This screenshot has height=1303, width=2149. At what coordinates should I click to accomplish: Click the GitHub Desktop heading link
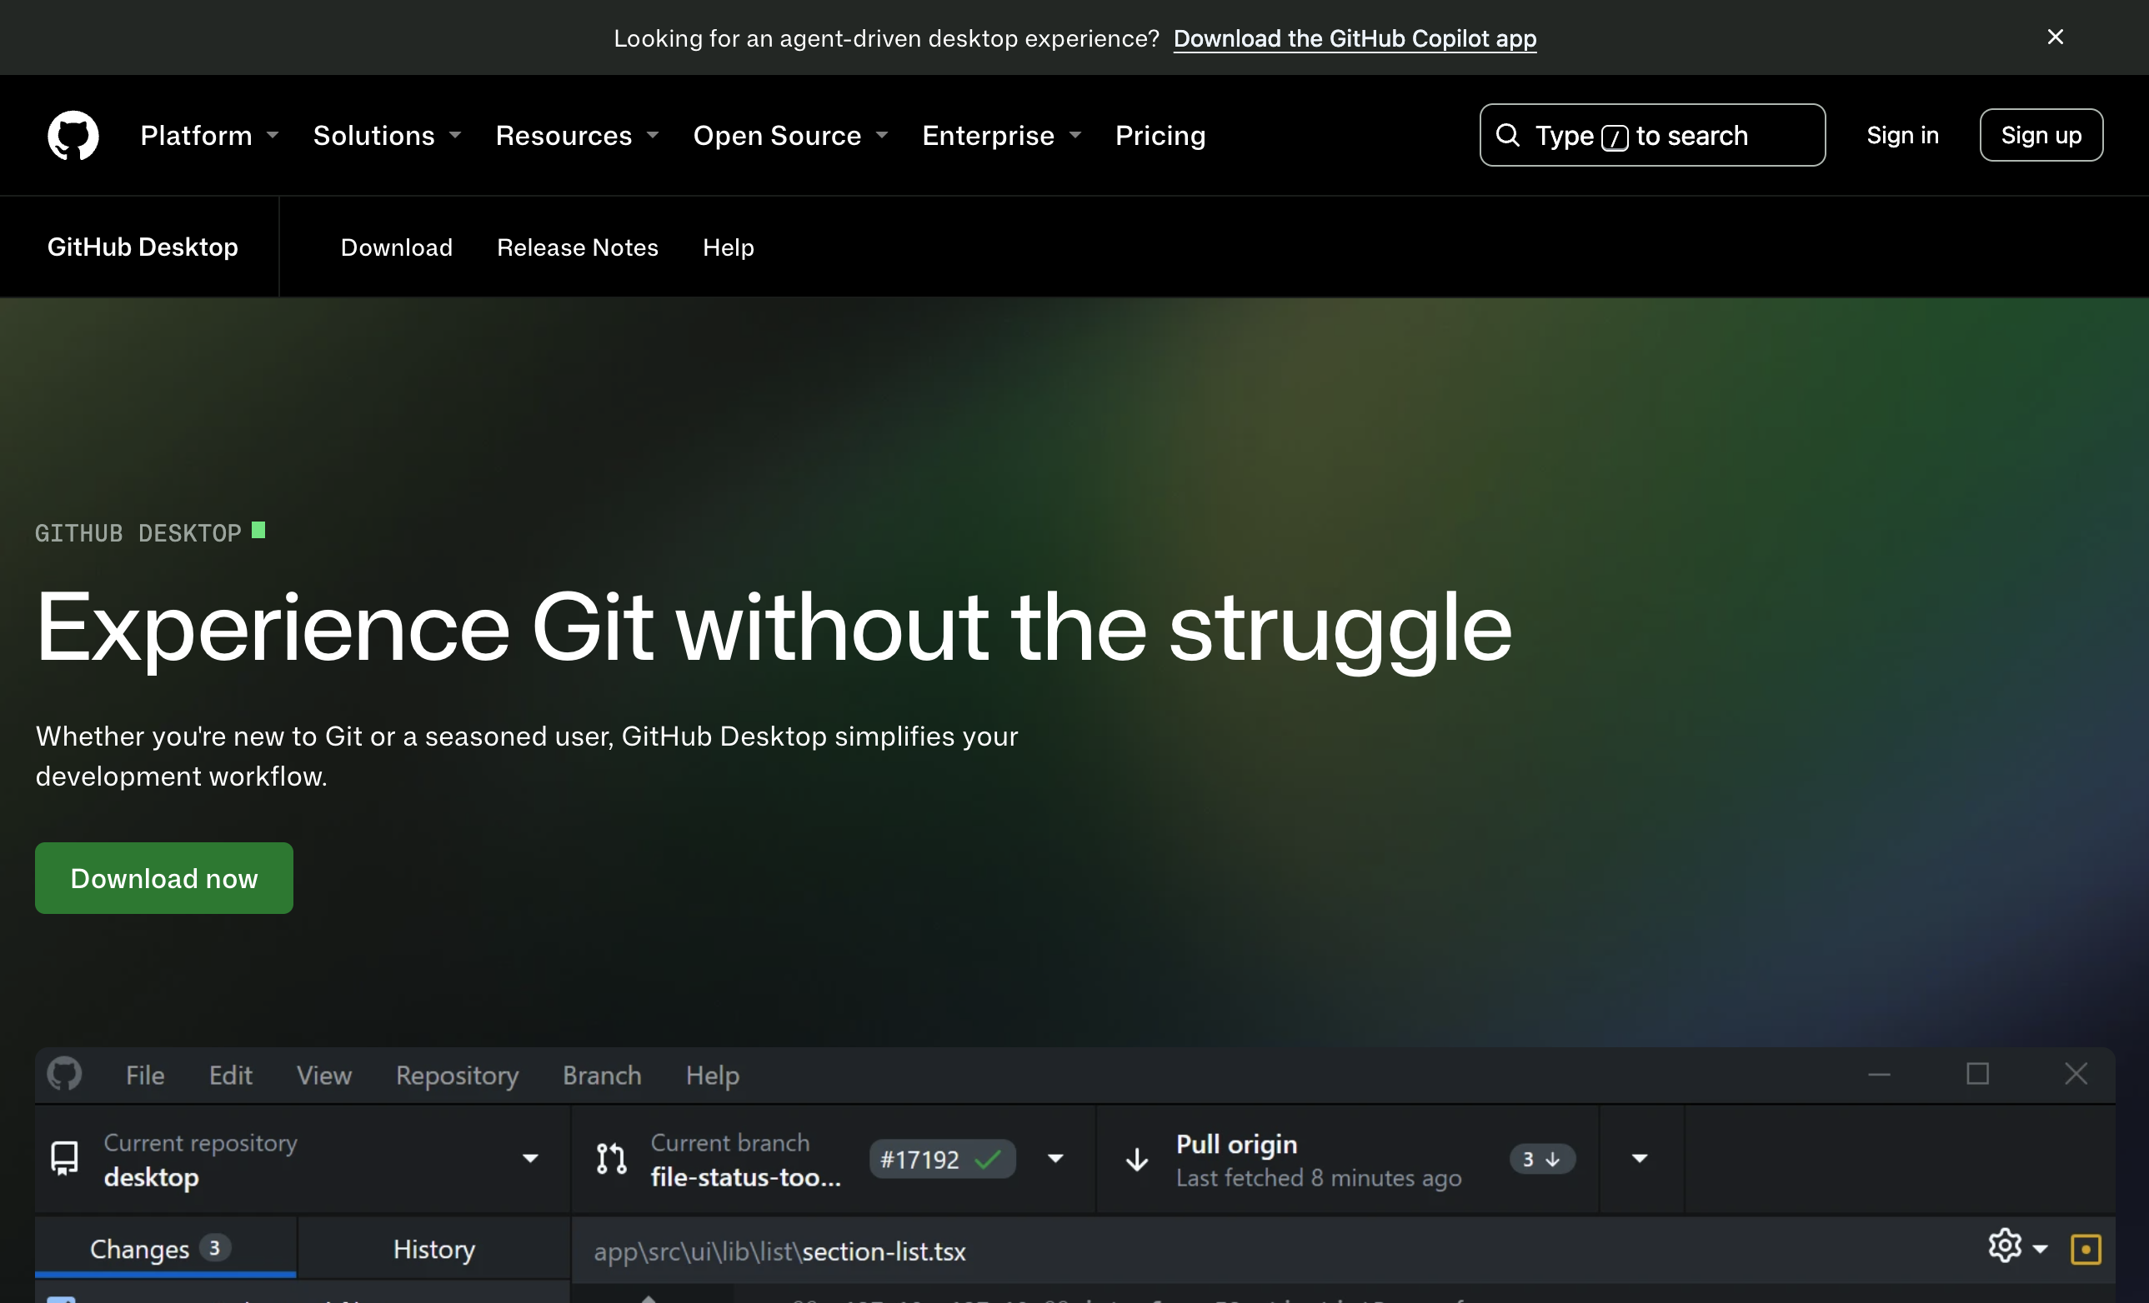[x=143, y=247]
